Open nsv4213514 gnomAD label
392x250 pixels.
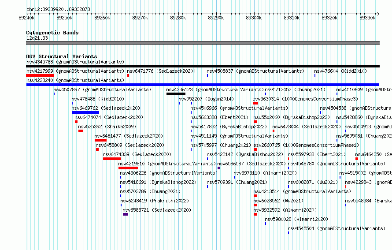pyautogui.click(x=302, y=191)
